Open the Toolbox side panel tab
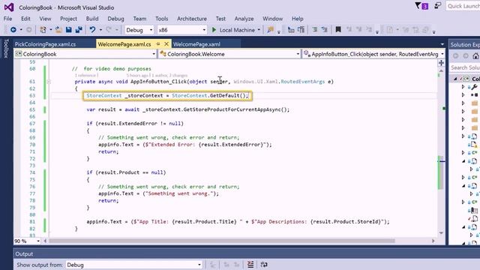Viewport: 480px width, 270px height. click(x=6, y=48)
